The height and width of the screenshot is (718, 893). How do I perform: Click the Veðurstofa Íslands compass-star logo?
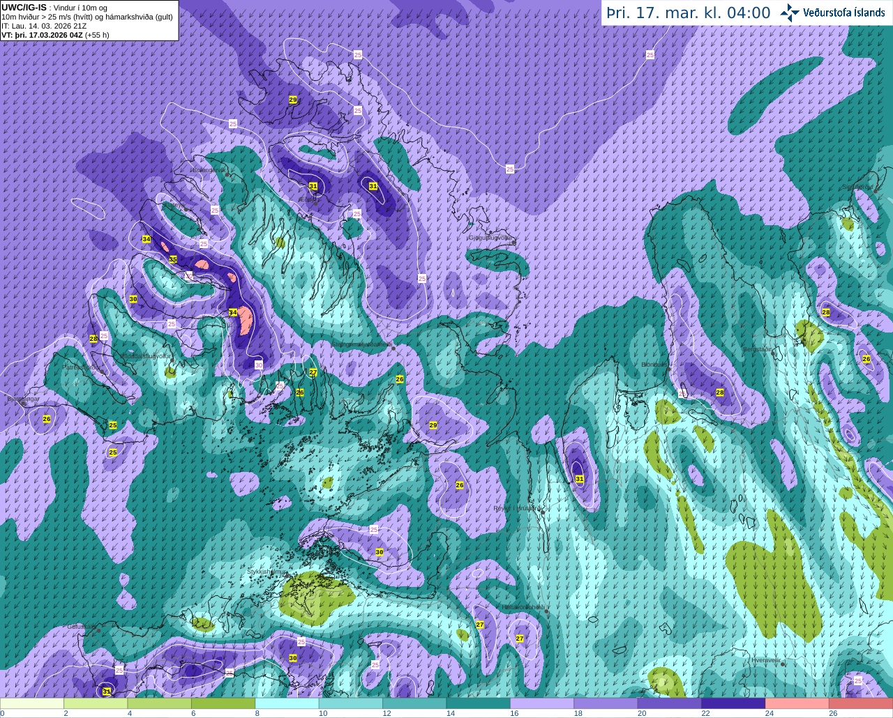(x=790, y=13)
